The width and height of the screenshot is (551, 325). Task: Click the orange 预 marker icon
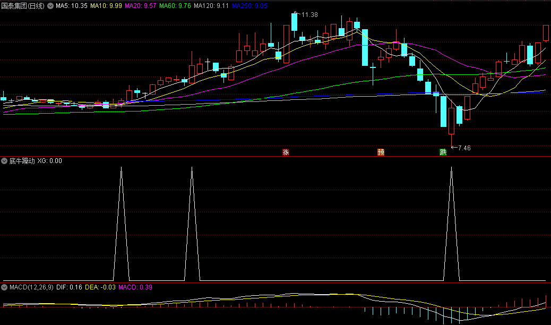tap(381, 152)
